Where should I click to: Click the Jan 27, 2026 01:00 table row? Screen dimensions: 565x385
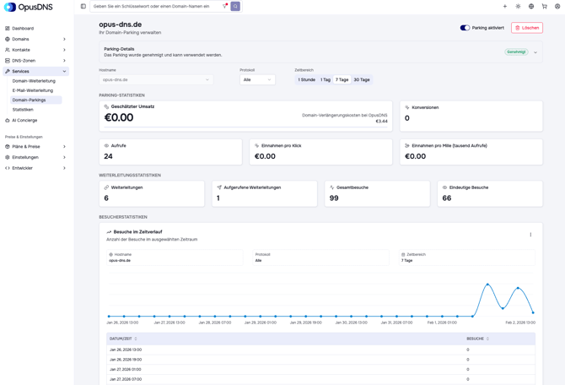coord(320,370)
